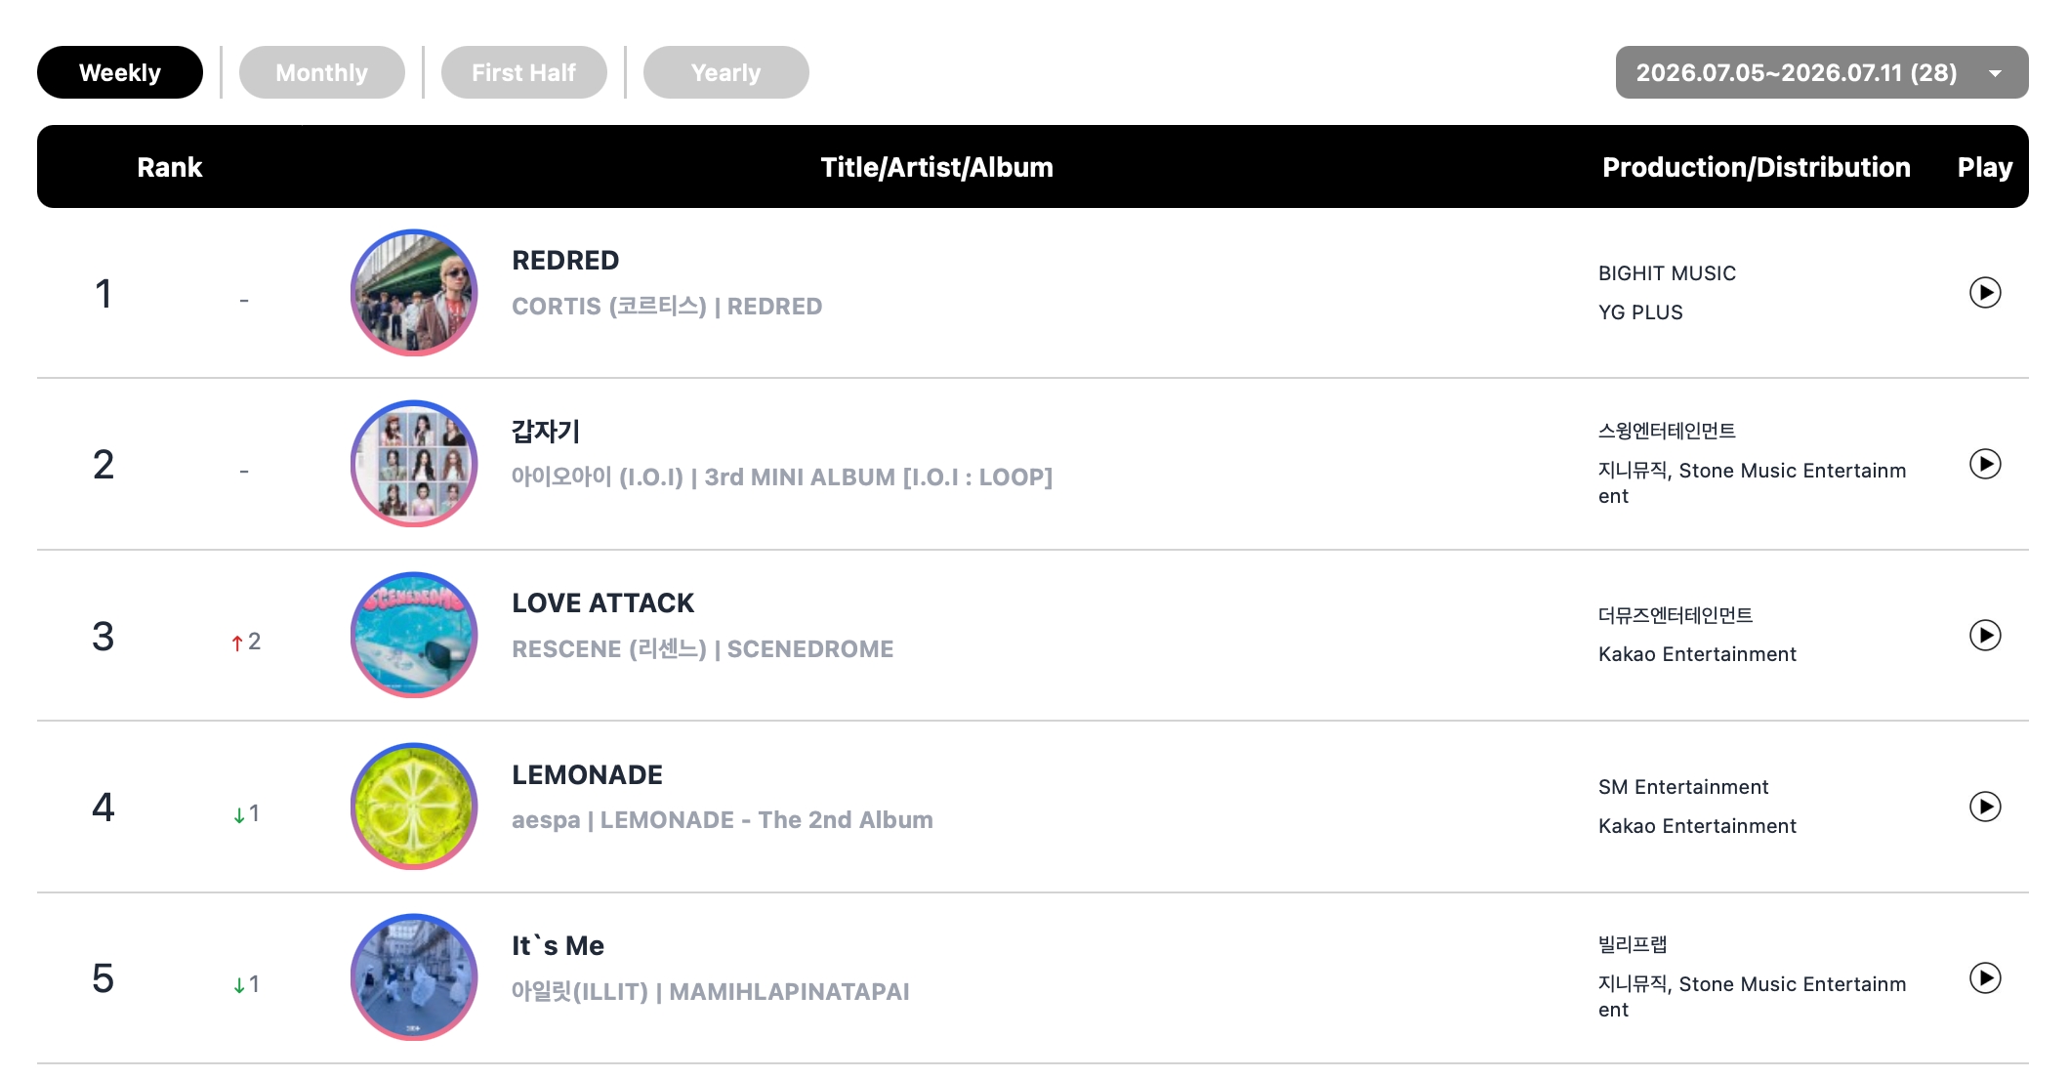This screenshot has width=2069, height=1078.
Task: Play LOVE ATTACK by RESCENE
Action: (1984, 636)
